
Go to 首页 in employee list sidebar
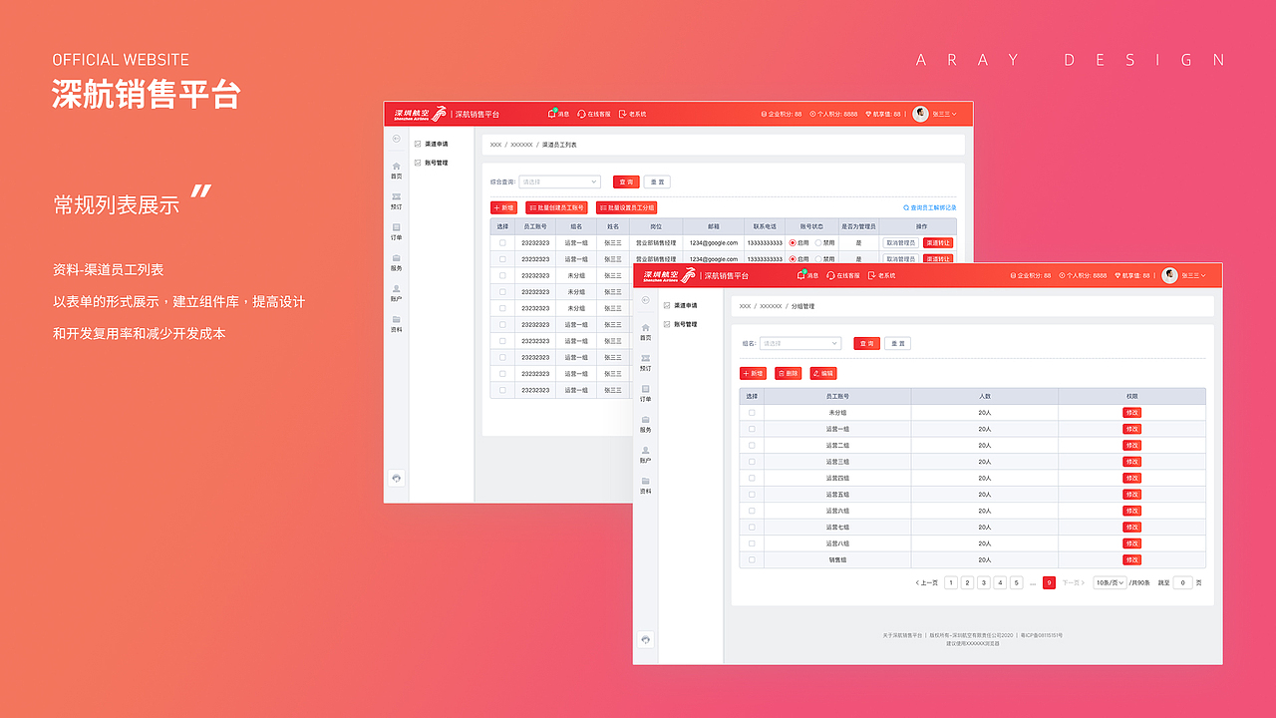click(396, 171)
